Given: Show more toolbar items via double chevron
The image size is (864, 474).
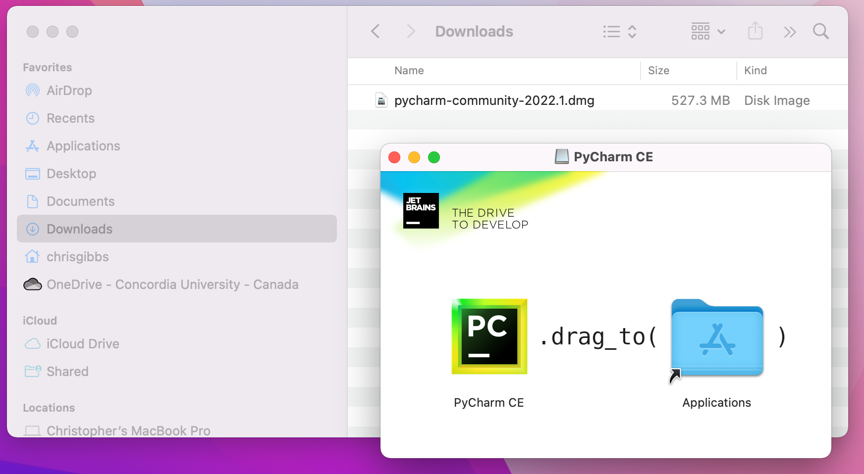Looking at the screenshot, I should point(790,32).
